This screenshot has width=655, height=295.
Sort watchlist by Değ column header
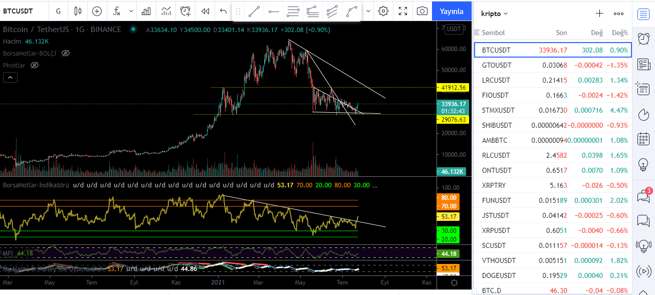(596, 33)
